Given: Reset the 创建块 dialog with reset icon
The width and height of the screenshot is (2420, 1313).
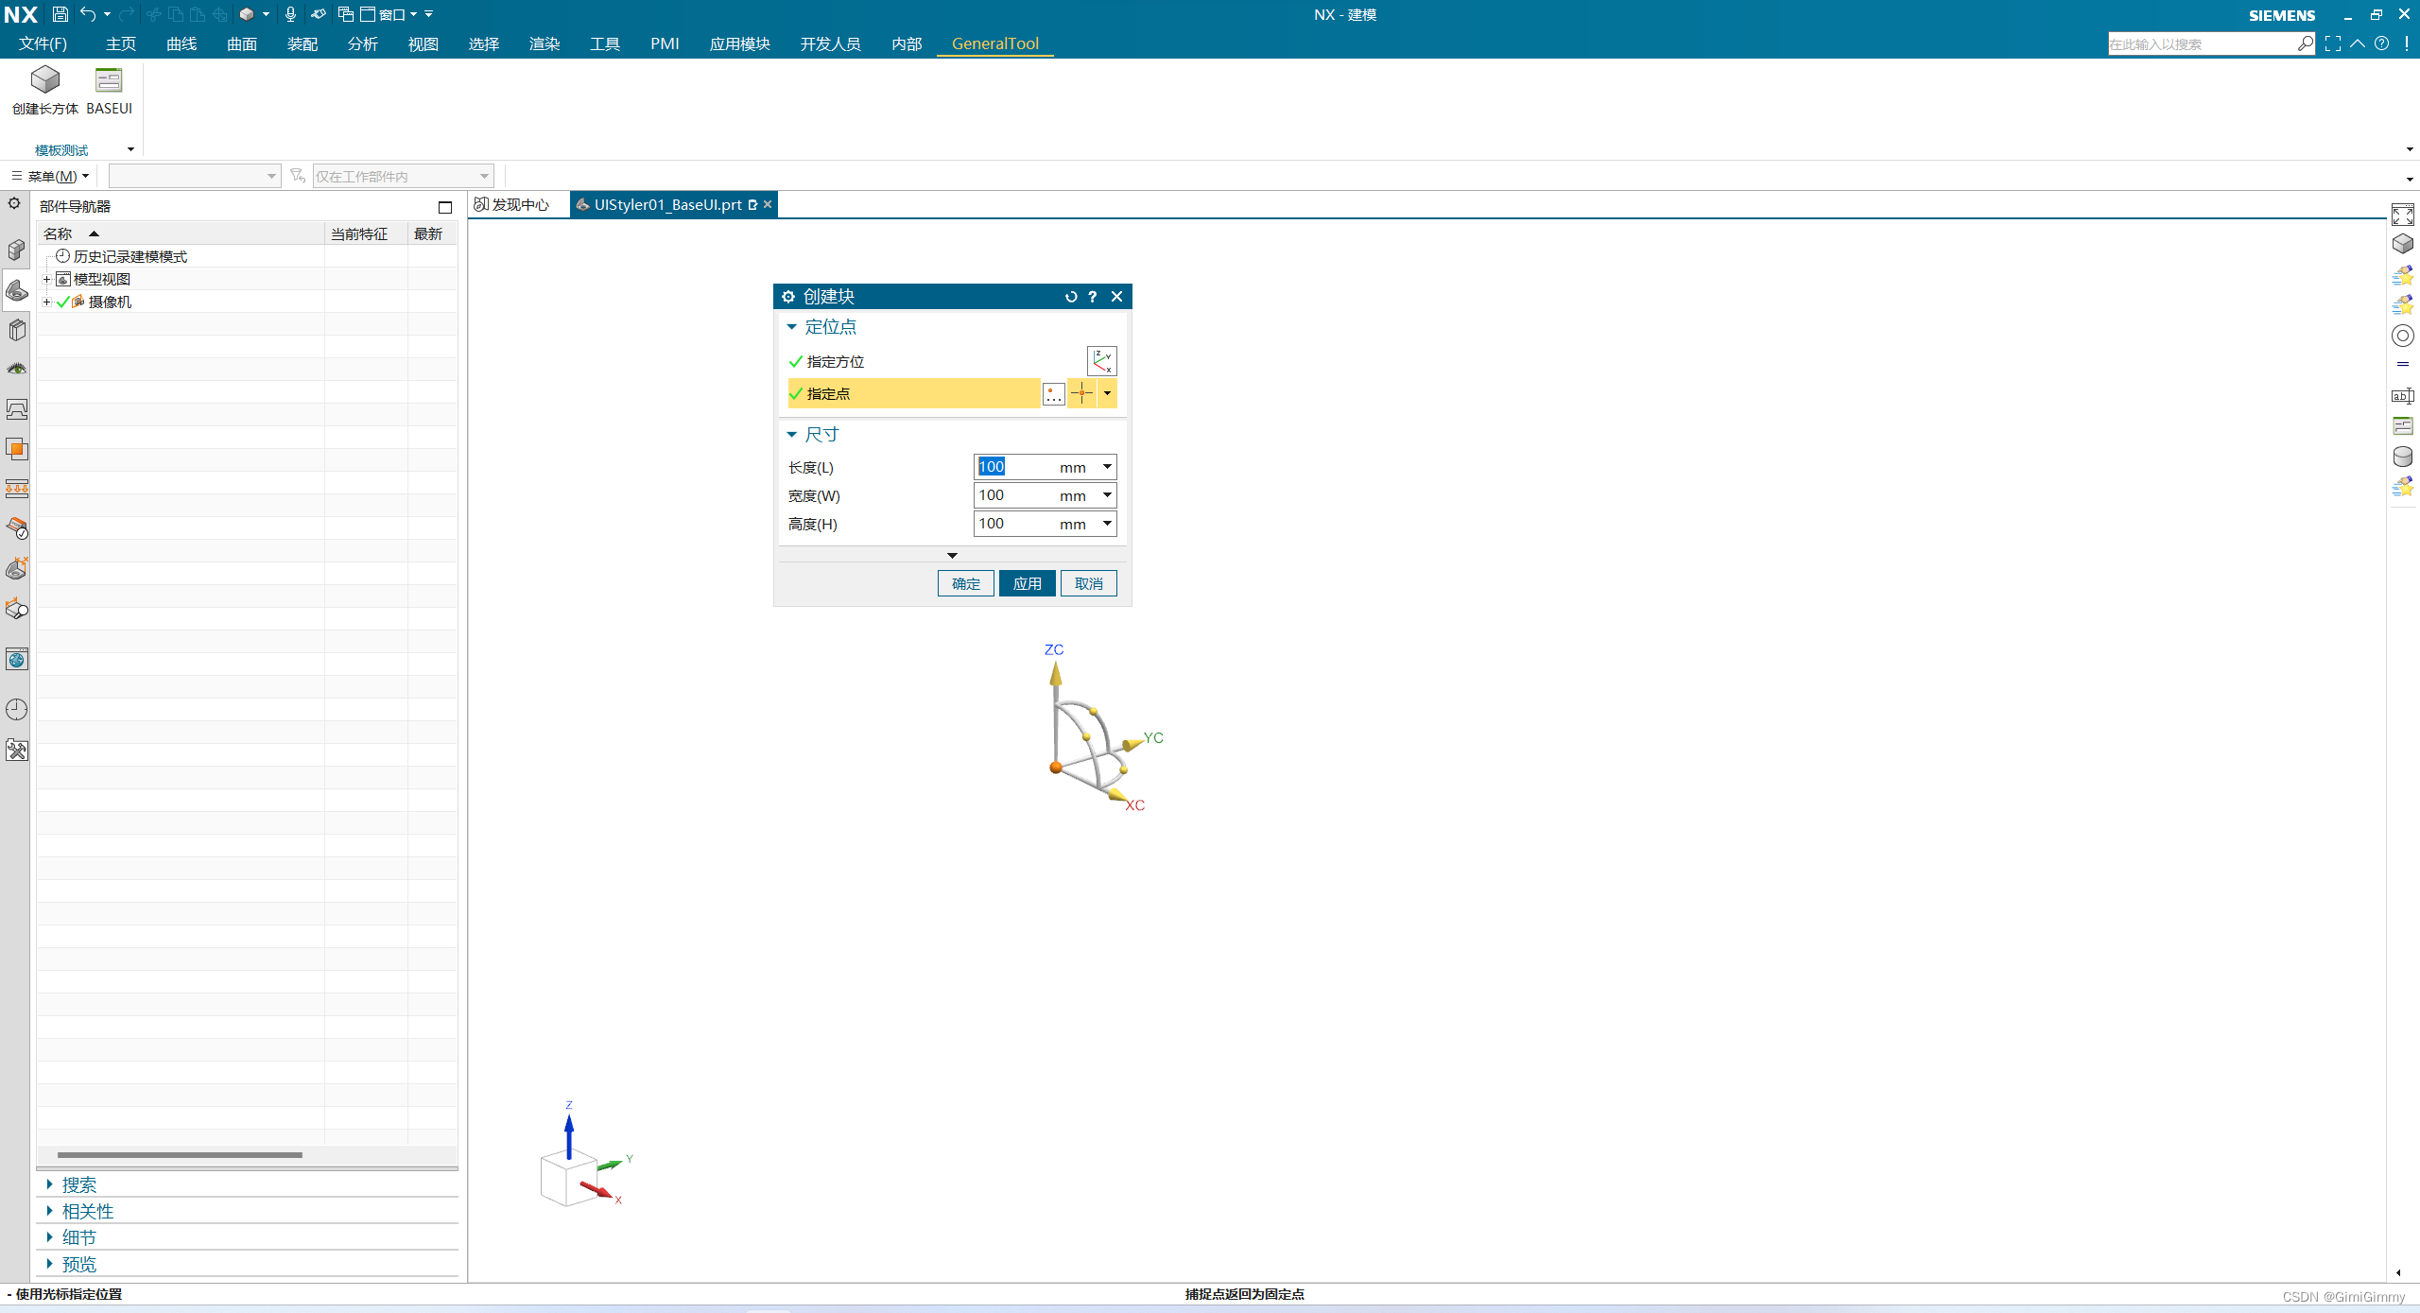Looking at the screenshot, I should click(1070, 297).
